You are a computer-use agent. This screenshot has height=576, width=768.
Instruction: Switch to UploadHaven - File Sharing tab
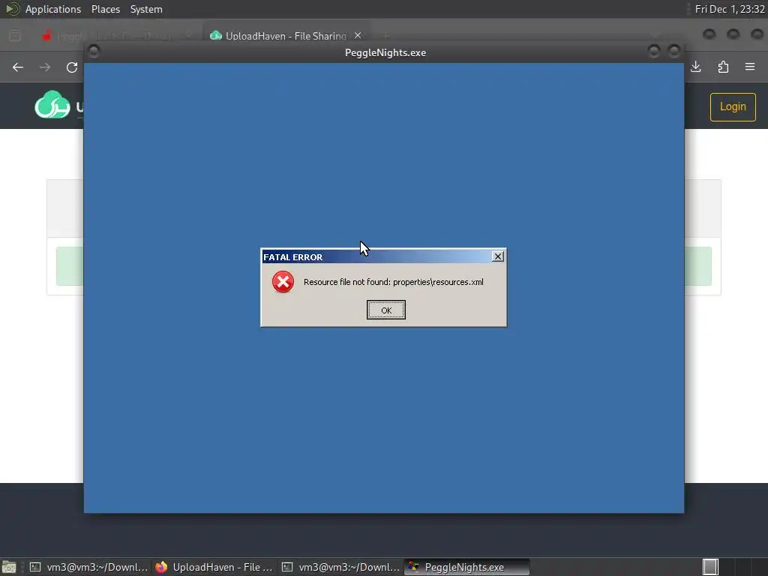[286, 36]
